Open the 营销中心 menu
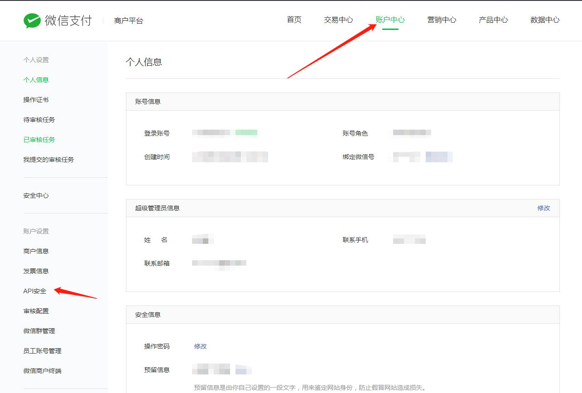The width and height of the screenshot is (582, 393). [x=442, y=20]
